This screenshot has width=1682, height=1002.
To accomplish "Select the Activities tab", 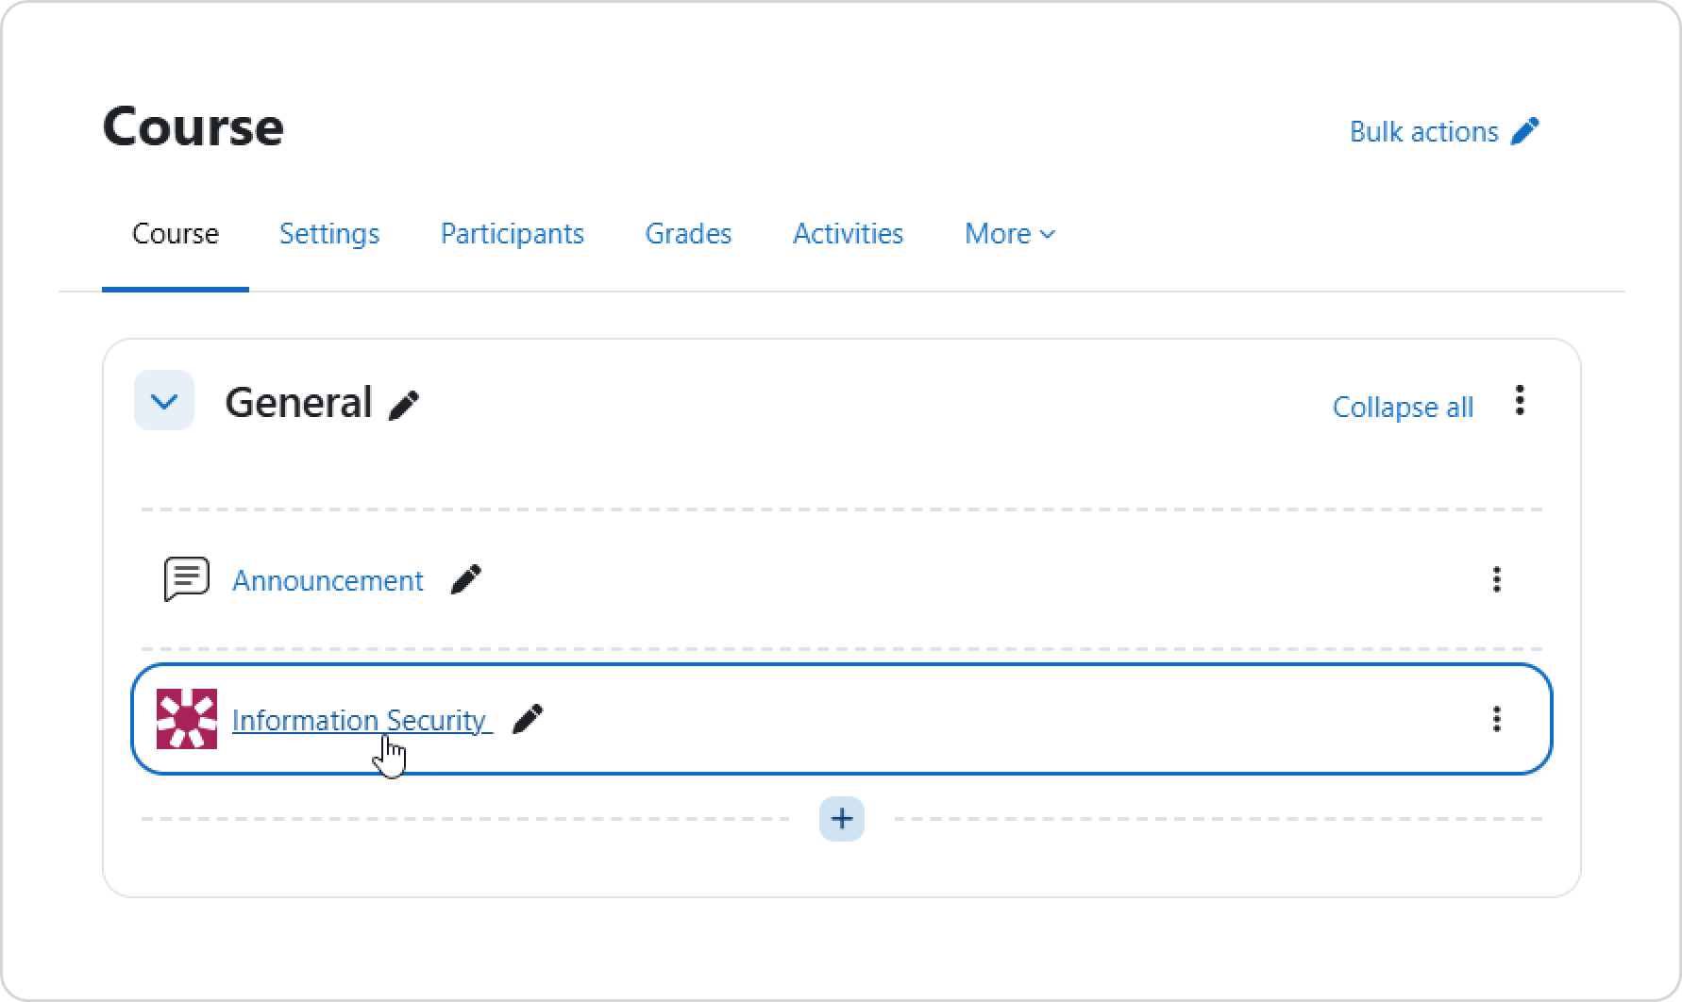I will coord(848,234).
